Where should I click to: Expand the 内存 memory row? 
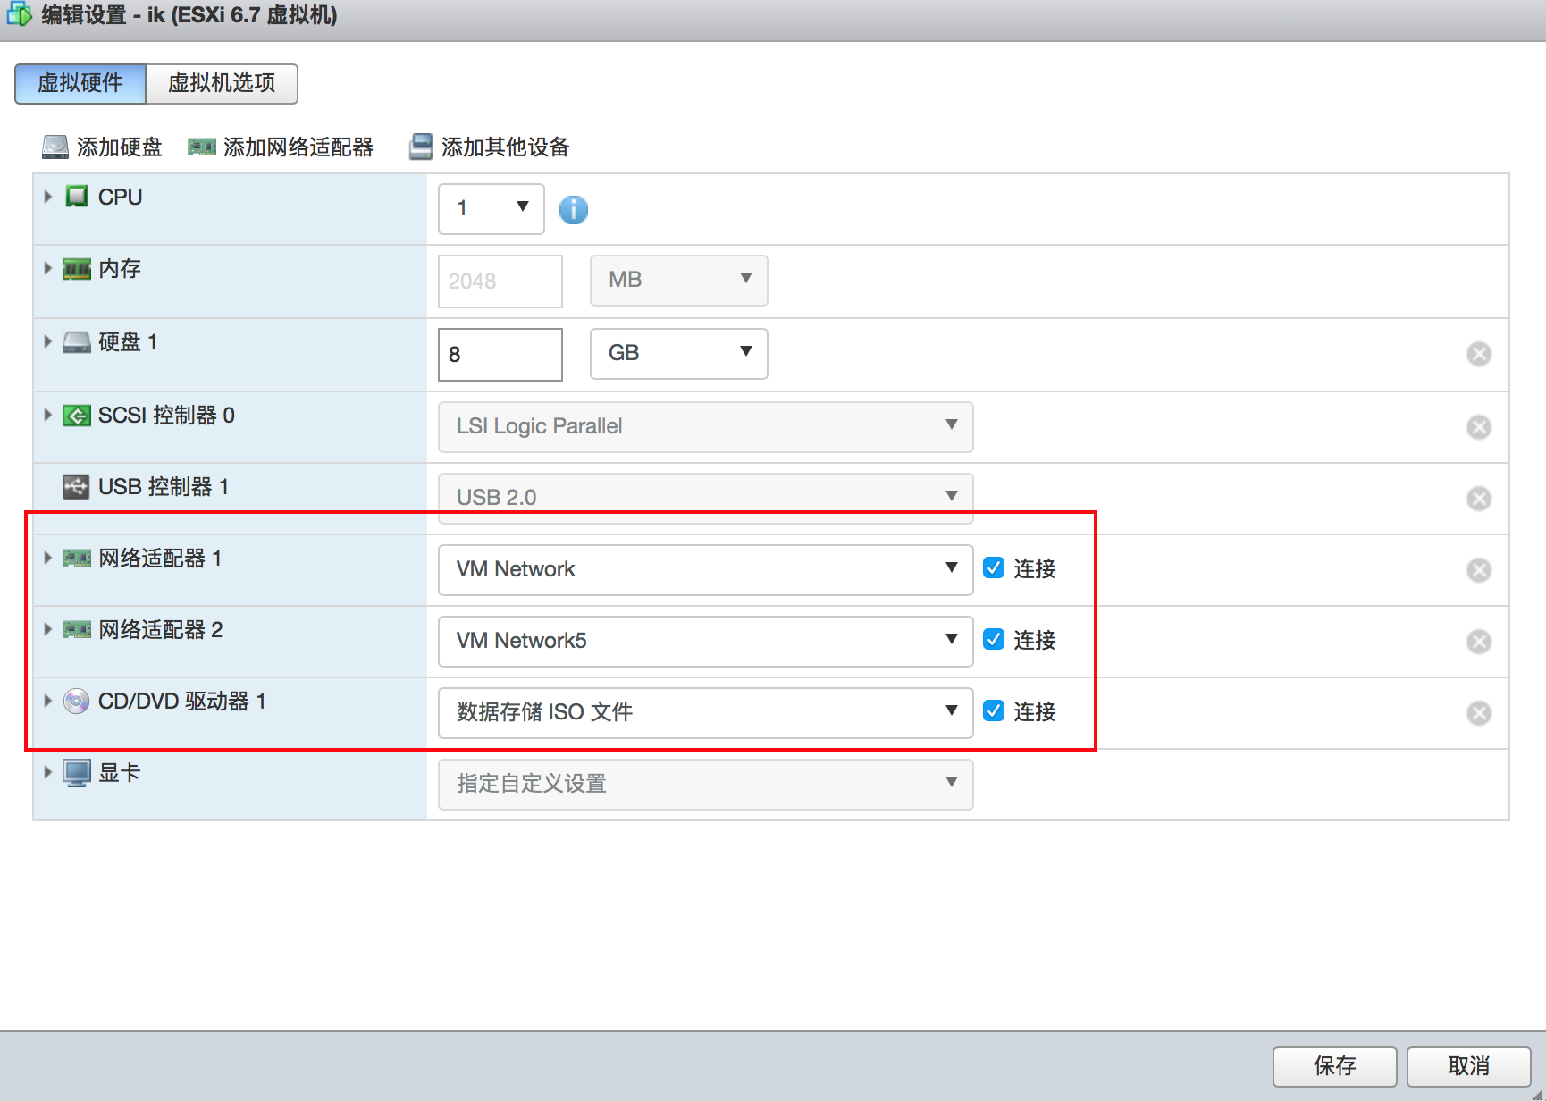click(48, 268)
